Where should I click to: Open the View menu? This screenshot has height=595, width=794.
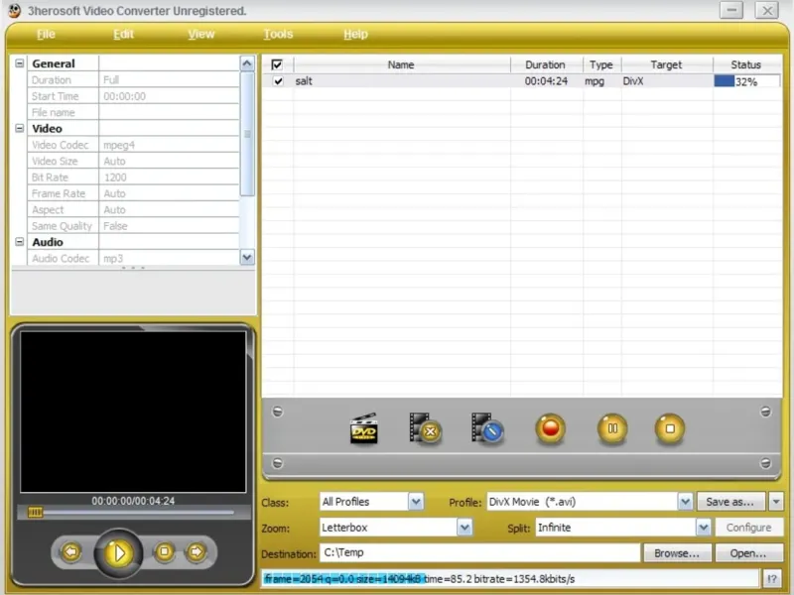point(201,35)
